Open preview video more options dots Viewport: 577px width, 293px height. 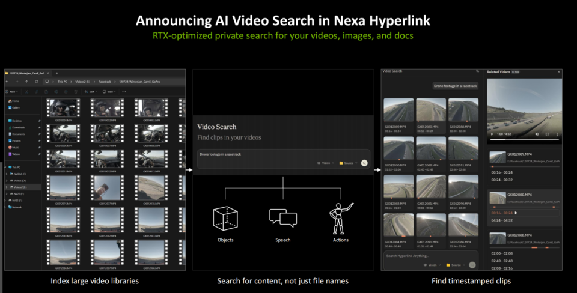(x=557, y=134)
